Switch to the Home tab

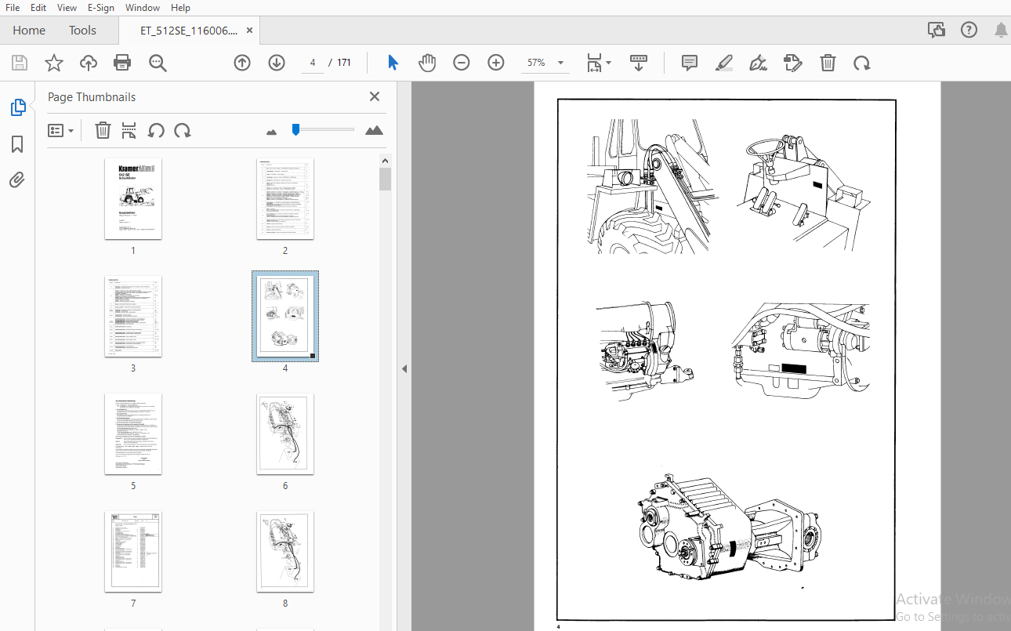[29, 31]
